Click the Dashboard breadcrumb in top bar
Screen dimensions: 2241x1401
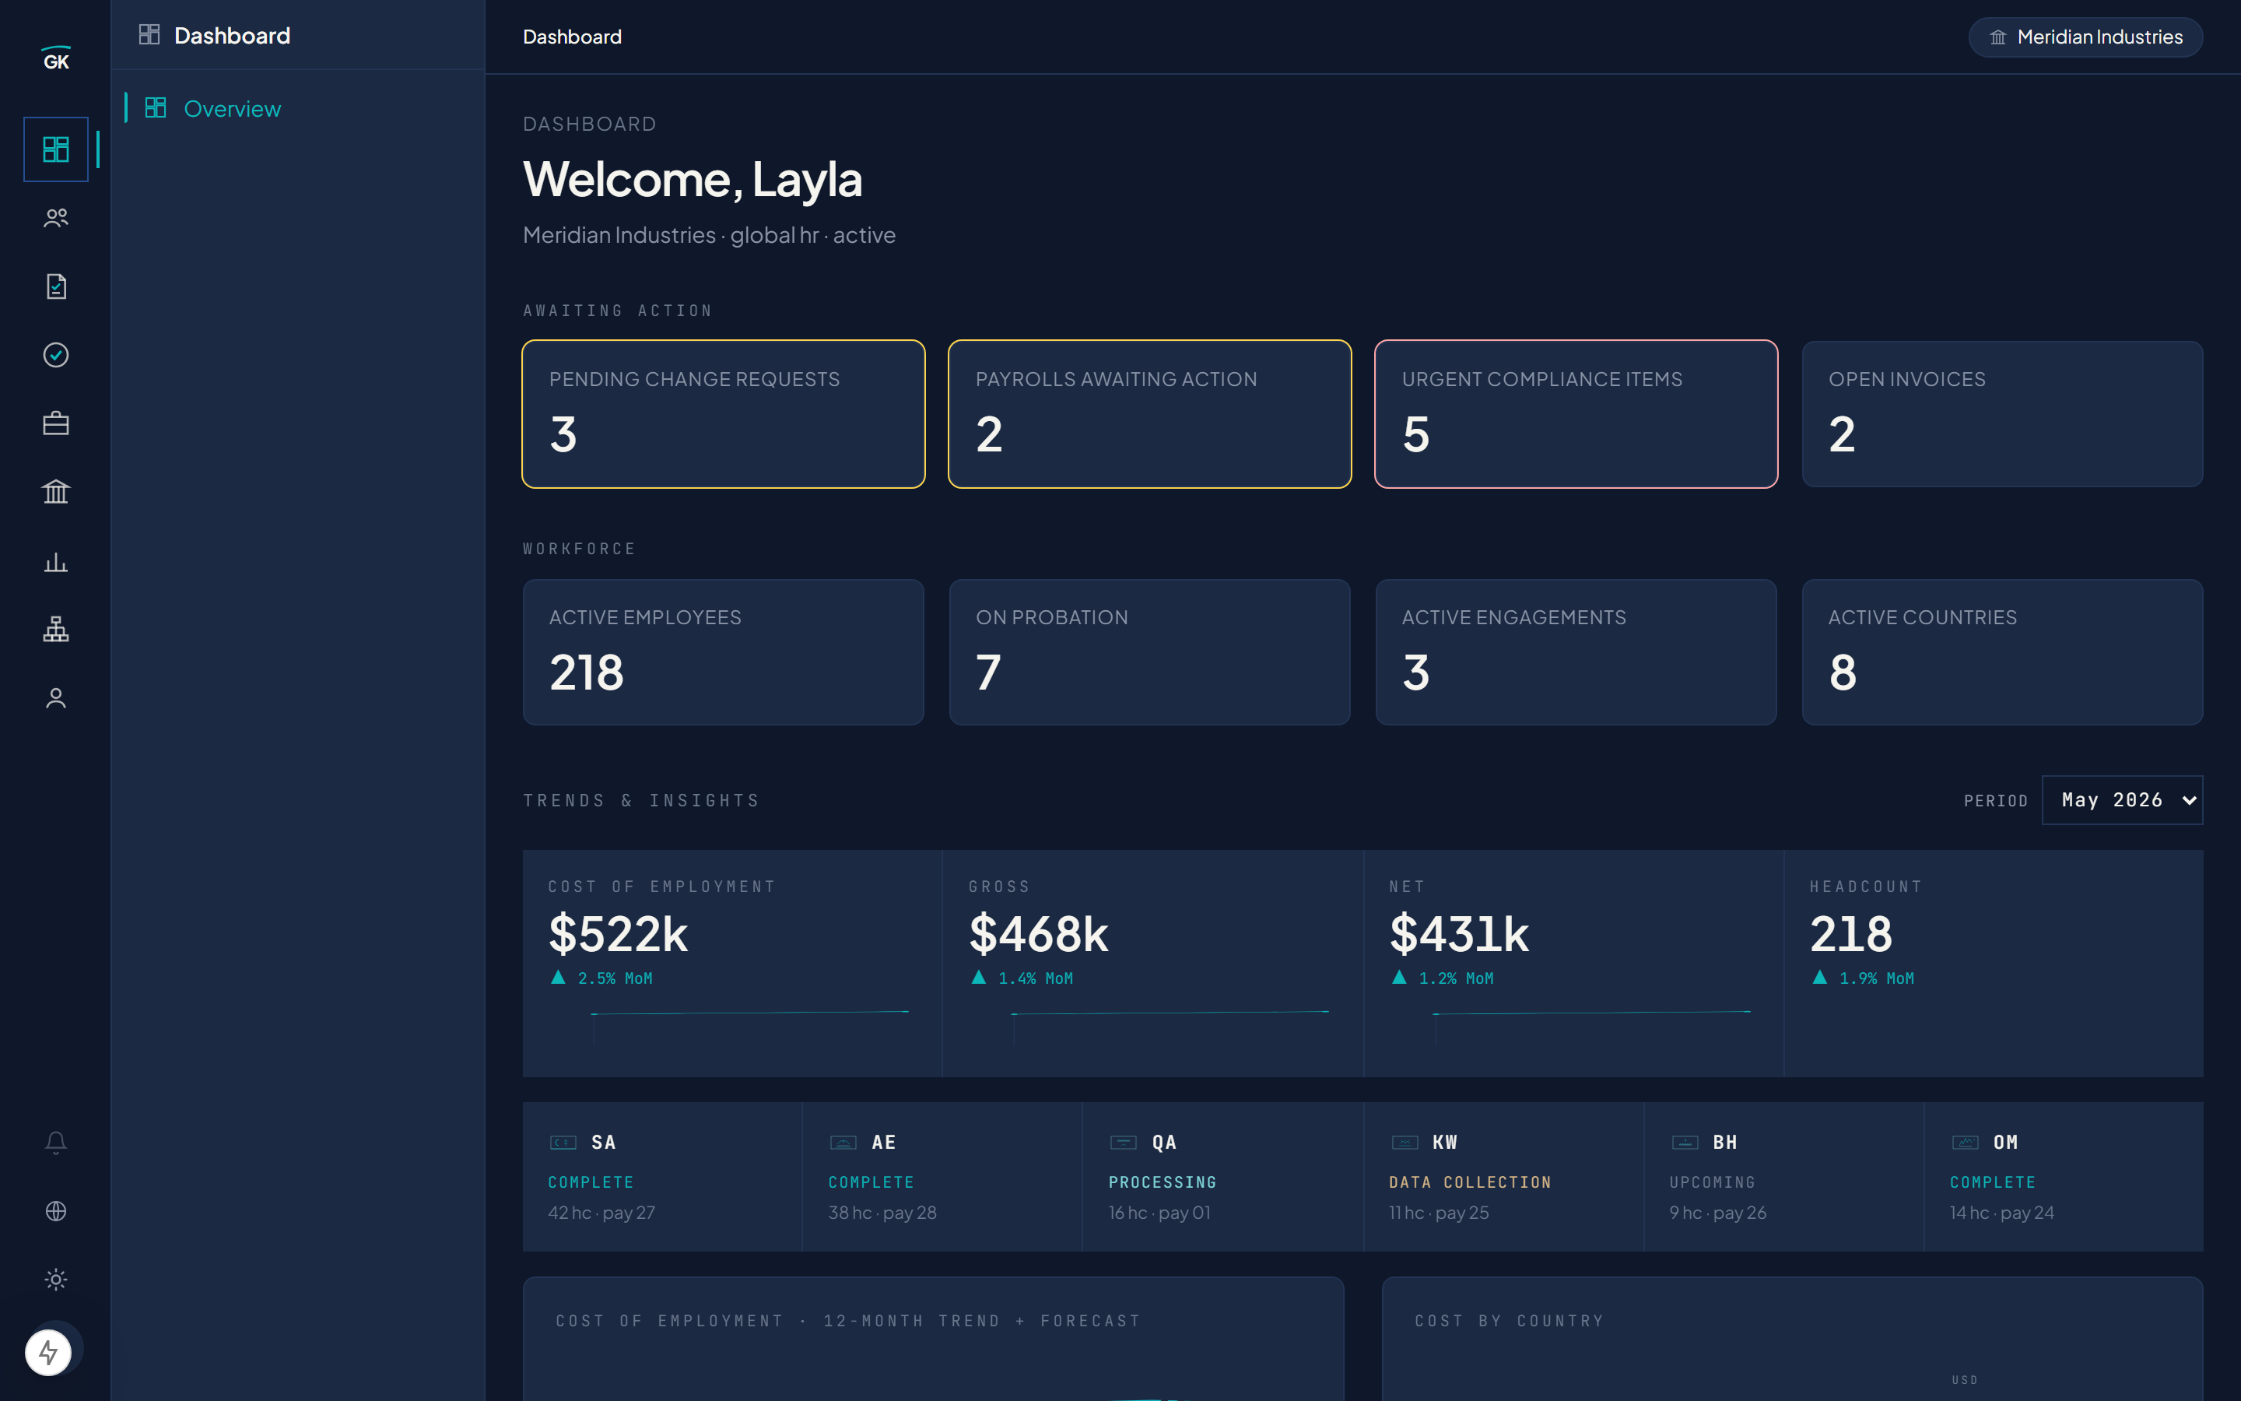click(572, 37)
